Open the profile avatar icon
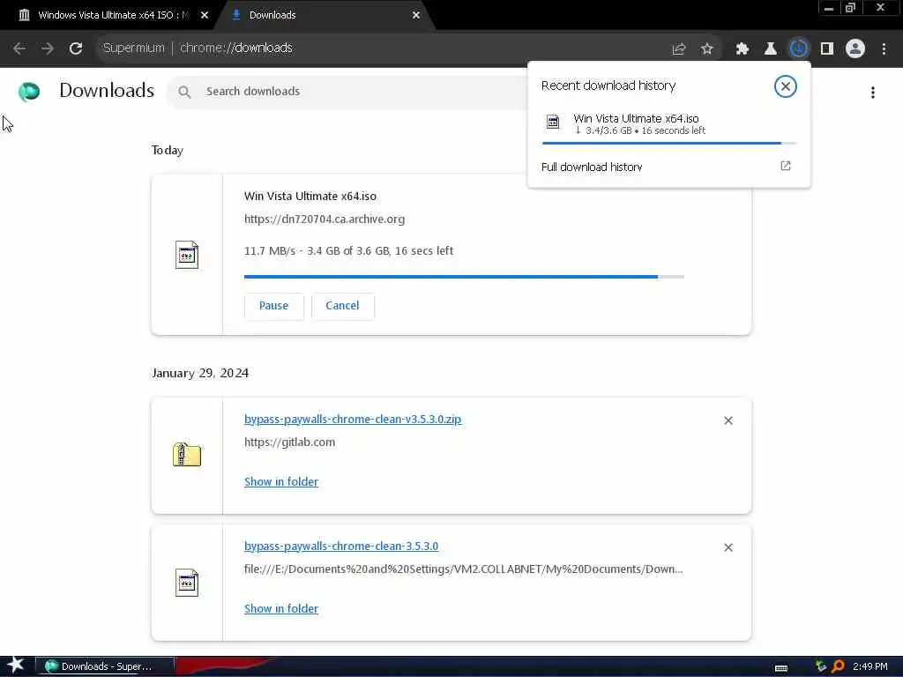The image size is (903, 677). 855,49
